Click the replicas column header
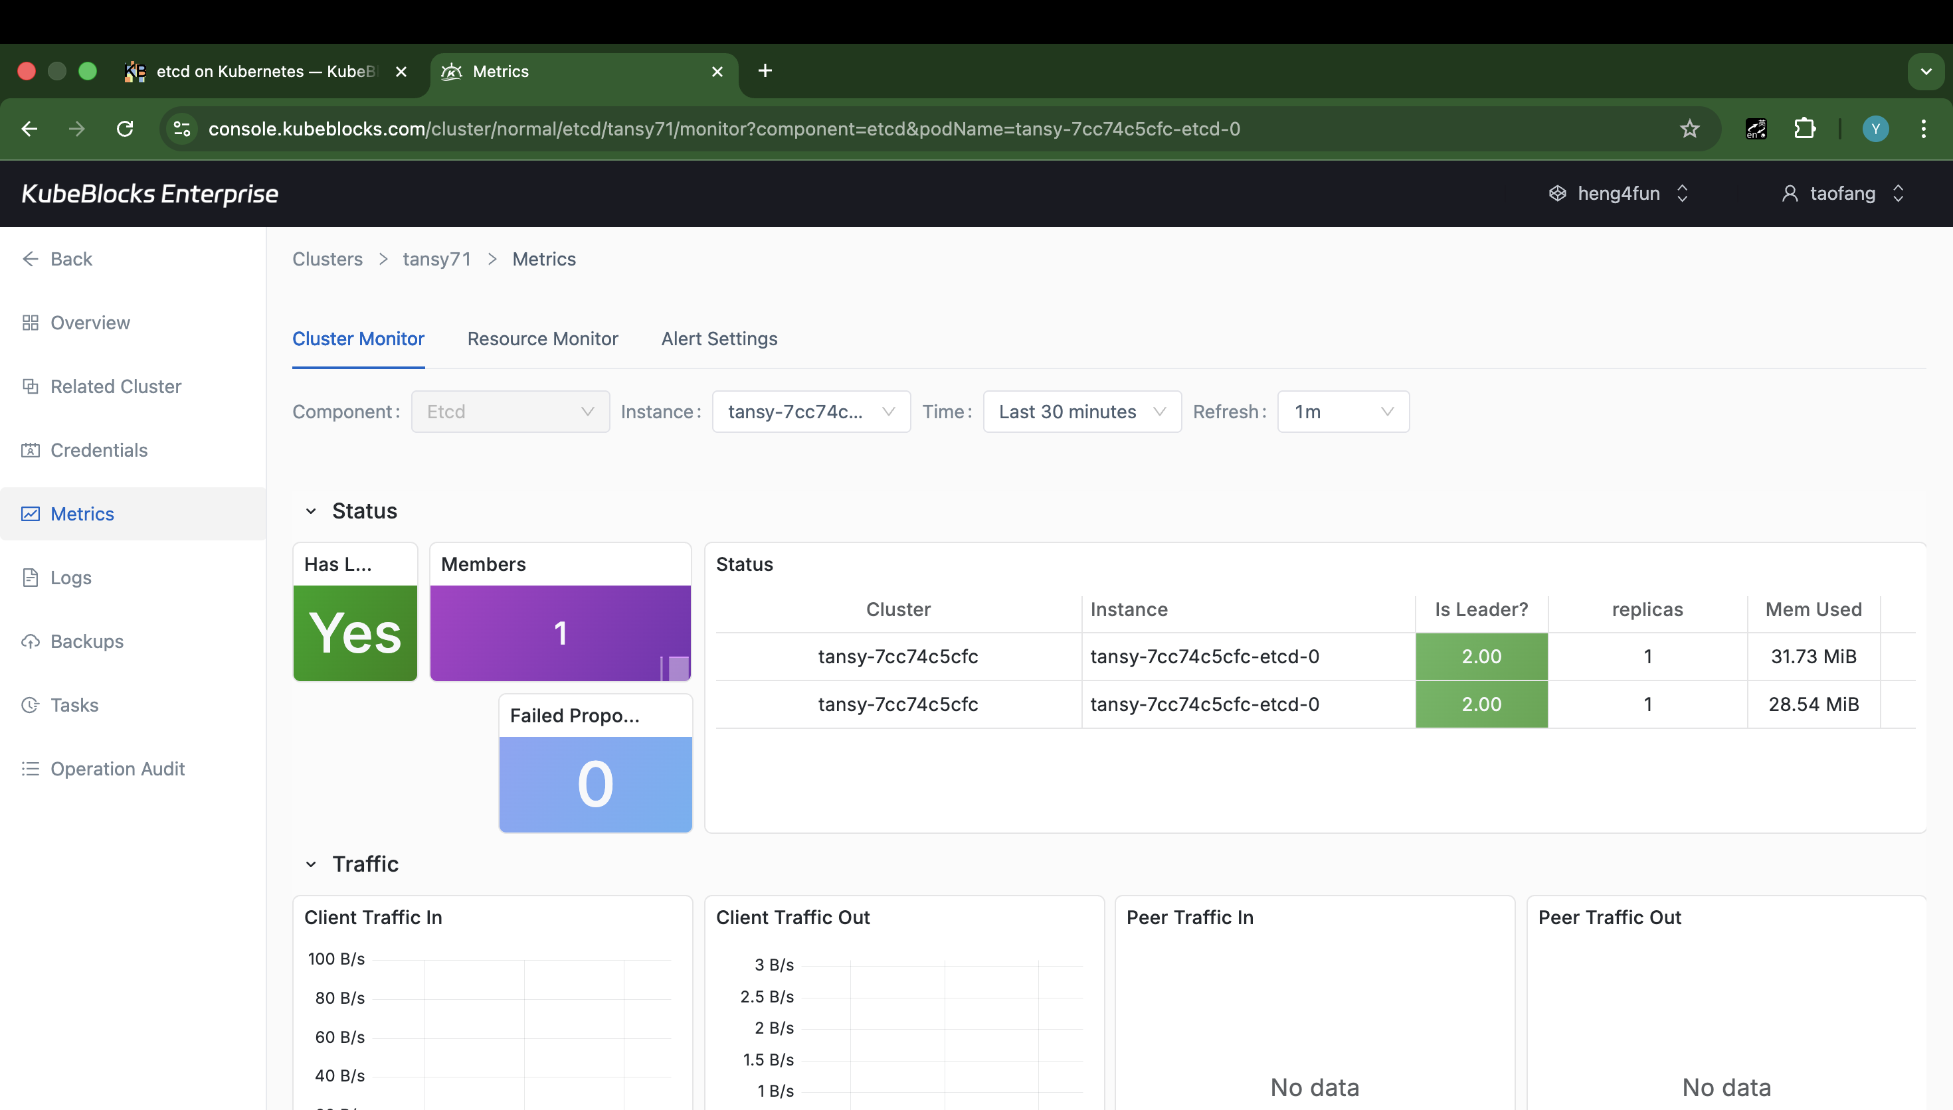Screen dimensions: 1953x1110 [x=1647, y=610]
